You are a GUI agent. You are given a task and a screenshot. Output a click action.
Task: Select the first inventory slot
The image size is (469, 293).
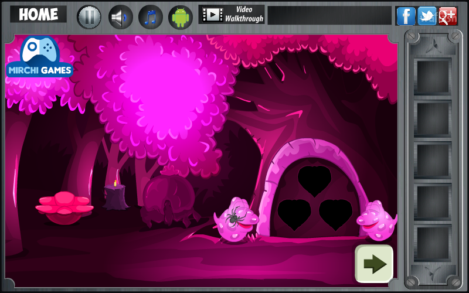(433, 77)
